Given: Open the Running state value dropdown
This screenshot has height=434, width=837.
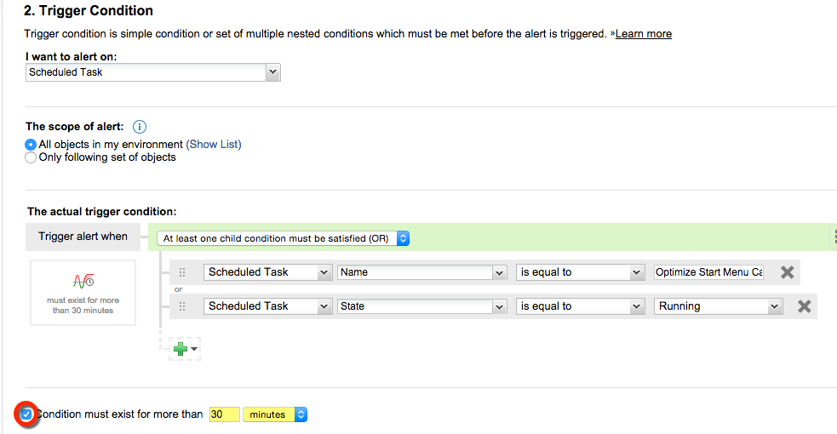Looking at the screenshot, I should pos(719,306).
